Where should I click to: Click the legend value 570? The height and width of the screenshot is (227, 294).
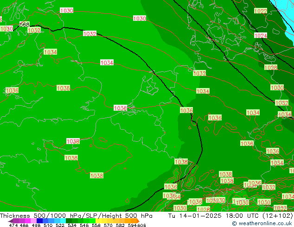coord(108,225)
